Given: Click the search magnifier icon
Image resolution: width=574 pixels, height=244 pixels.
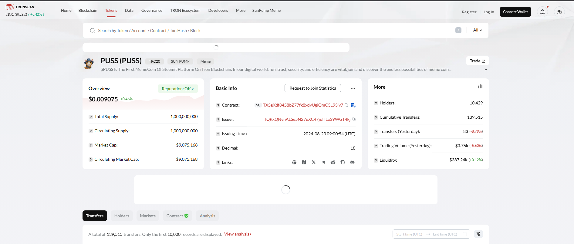Looking at the screenshot, I should [93, 31].
